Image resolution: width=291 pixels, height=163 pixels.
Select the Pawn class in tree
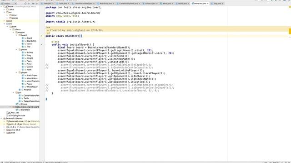point(29,61)
